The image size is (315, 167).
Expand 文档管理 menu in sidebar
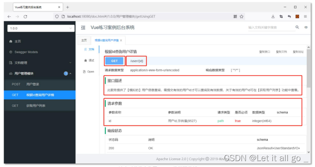[39, 63]
